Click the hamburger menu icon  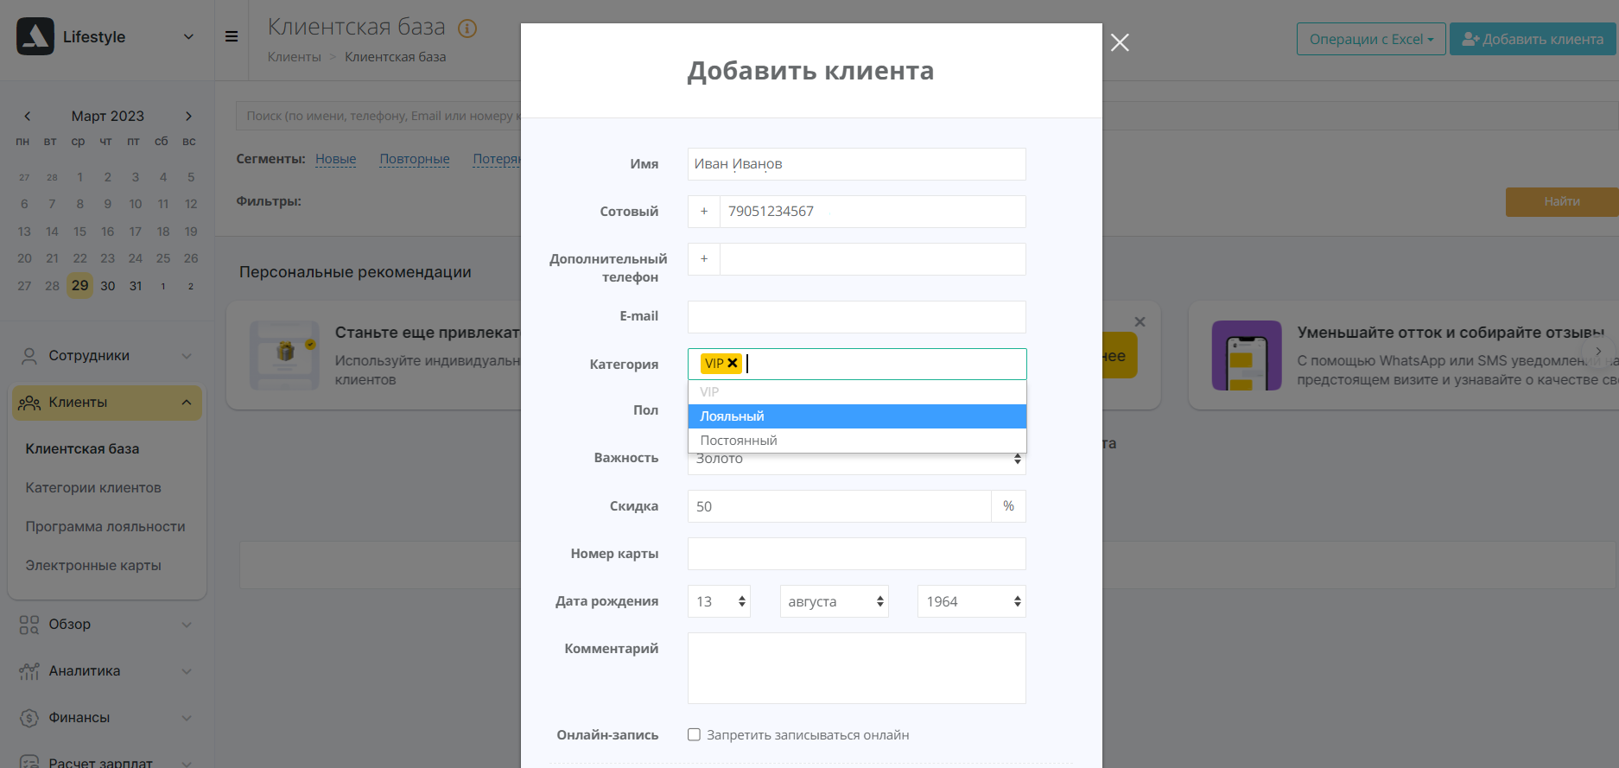click(x=232, y=36)
